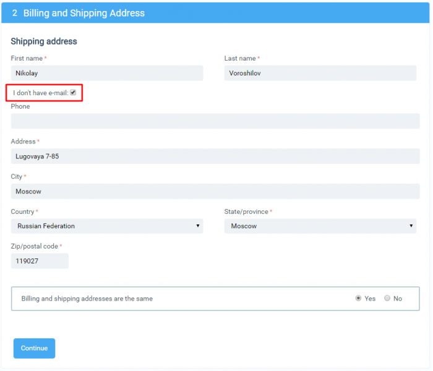Click the City field containing Moscow
Screen dimensions: 433x371
pyautogui.click(x=215, y=191)
